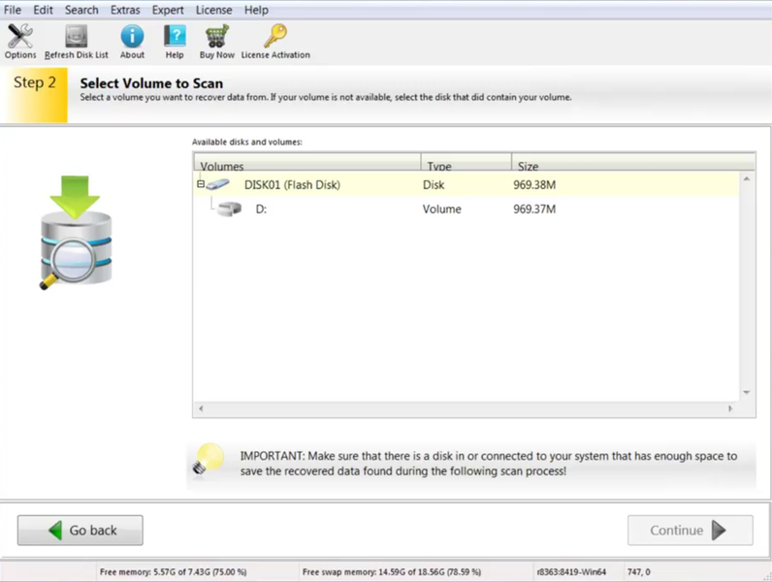Click the list's scroll up arrow
This screenshot has width=772, height=582.
[747, 179]
